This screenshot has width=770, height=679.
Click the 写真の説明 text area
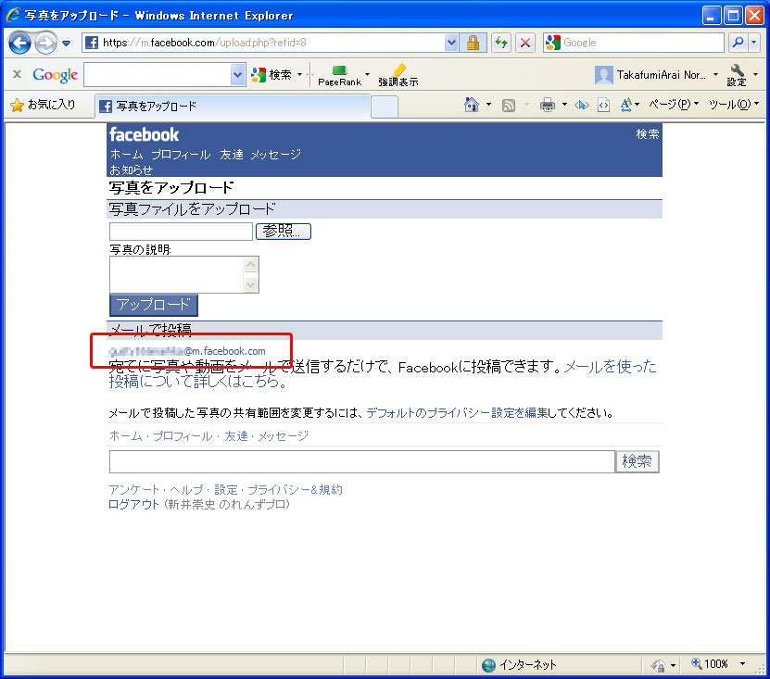177,274
